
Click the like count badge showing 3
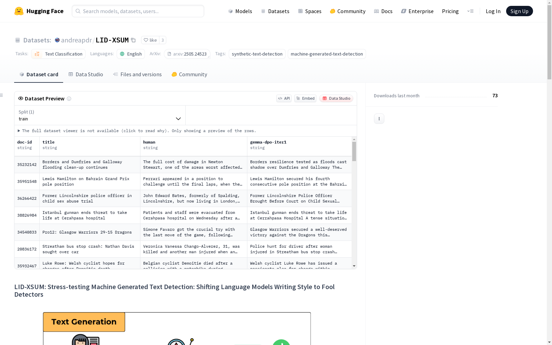click(x=162, y=40)
